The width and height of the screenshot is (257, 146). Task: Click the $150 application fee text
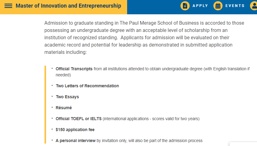75,130
